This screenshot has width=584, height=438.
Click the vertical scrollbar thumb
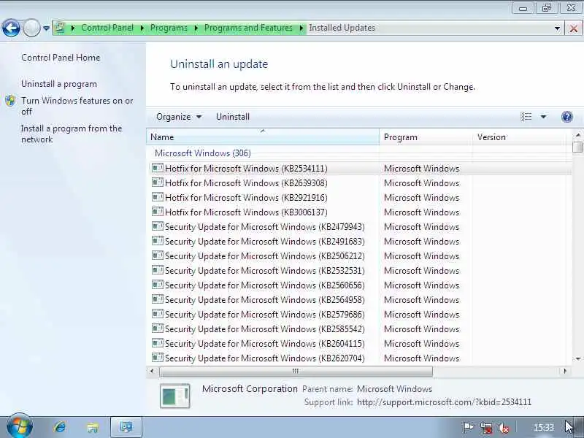(578, 147)
